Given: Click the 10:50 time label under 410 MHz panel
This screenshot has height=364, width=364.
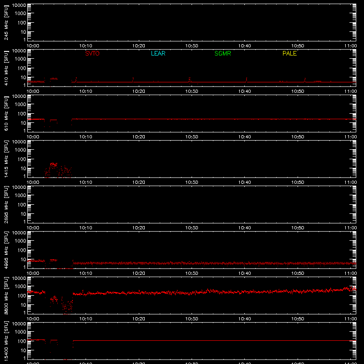Looking at the screenshot, I should coord(298,91).
